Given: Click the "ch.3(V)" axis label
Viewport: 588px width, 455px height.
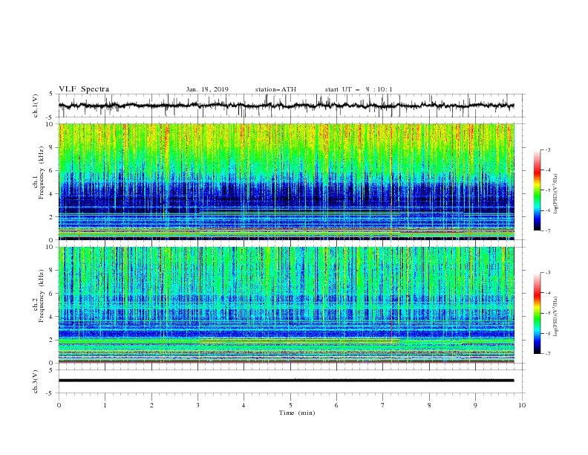Looking at the screenshot, I should 36,381.
